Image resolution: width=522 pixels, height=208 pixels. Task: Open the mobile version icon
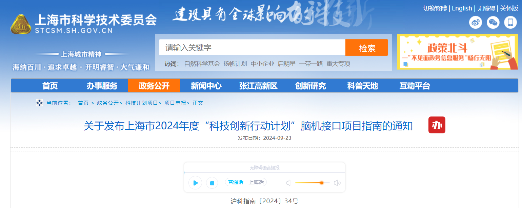(x=510, y=22)
